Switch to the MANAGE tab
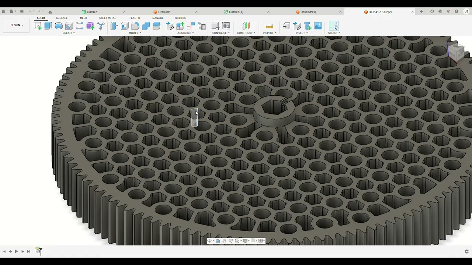472x265 pixels. (157, 18)
